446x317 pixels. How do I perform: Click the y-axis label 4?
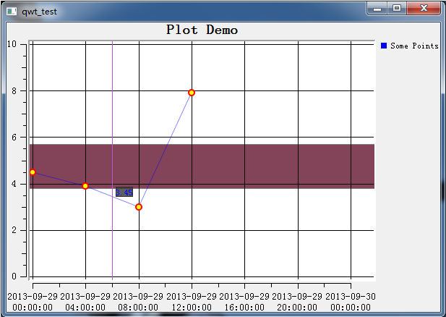pyautogui.click(x=14, y=184)
